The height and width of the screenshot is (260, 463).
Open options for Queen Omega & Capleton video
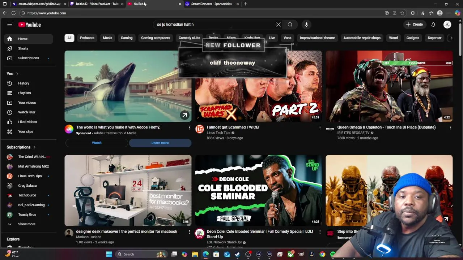[450, 127]
